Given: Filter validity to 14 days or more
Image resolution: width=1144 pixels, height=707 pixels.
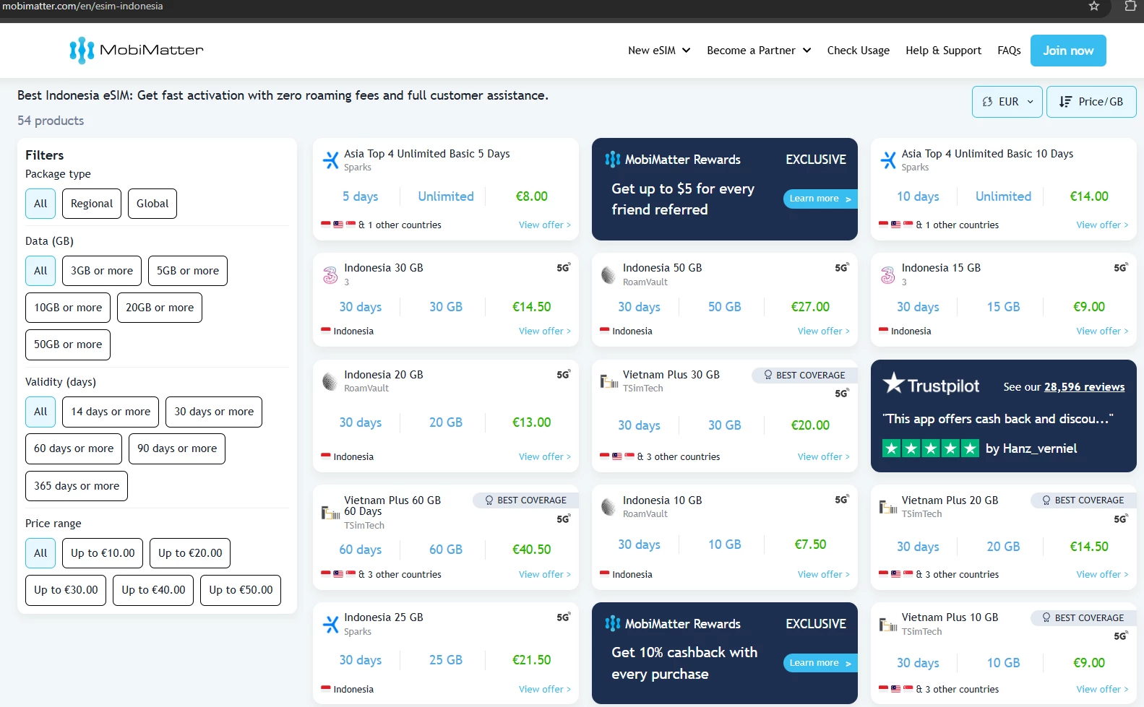Looking at the screenshot, I should (111, 412).
